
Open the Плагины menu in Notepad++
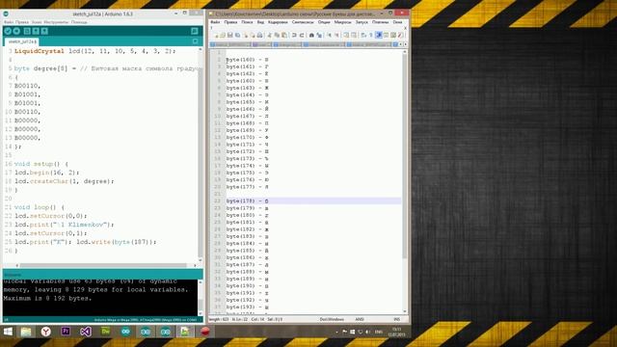(x=380, y=22)
